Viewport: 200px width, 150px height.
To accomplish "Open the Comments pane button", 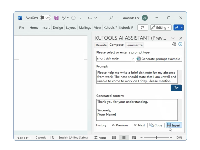I will tap(142, 27).
